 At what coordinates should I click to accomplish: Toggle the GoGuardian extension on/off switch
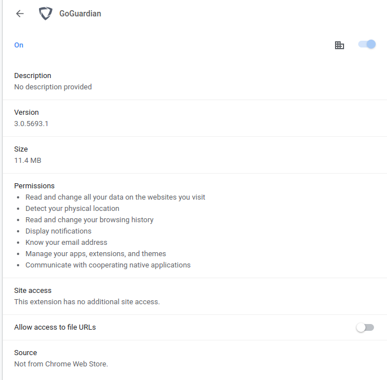coord(367,45)
